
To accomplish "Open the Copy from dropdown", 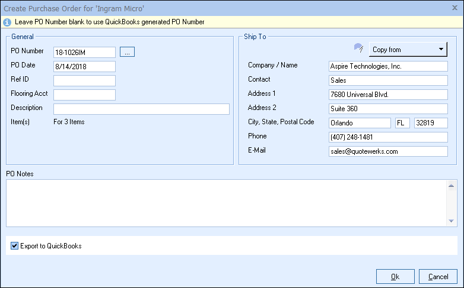I will tap(408, 49).
